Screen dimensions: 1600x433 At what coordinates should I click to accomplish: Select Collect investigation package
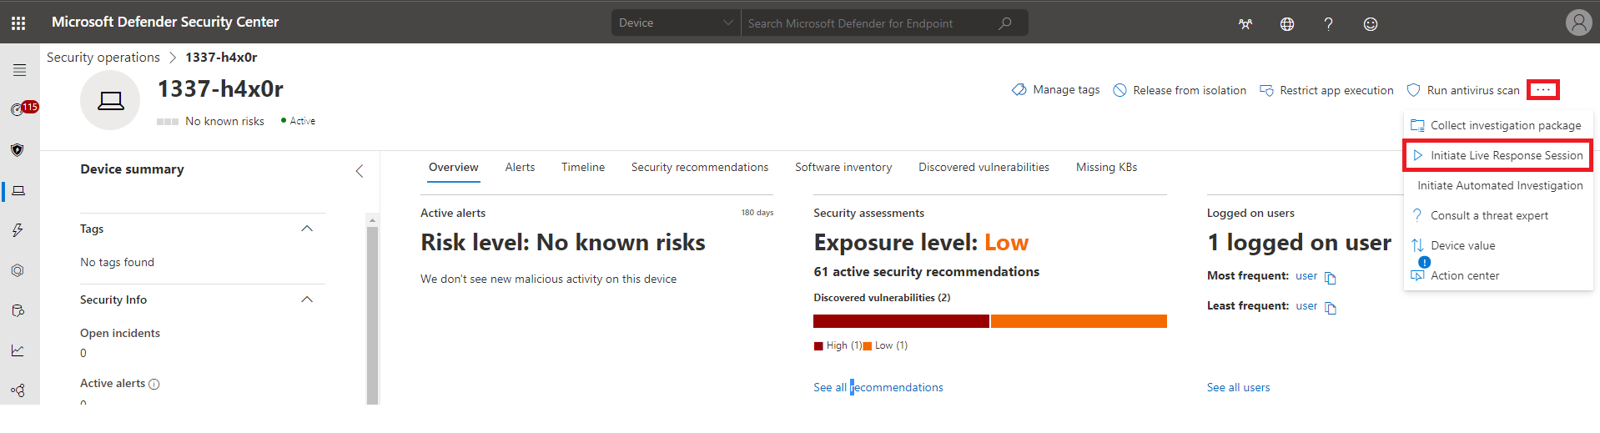[1498, 125]
